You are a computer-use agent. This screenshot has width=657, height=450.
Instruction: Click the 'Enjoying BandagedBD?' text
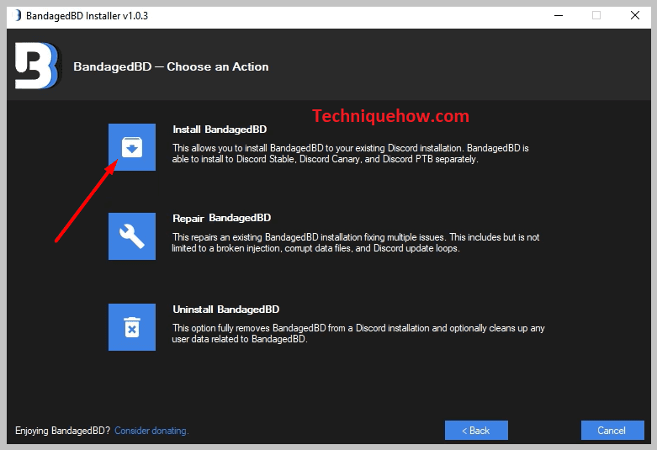[x=63, y=431]
